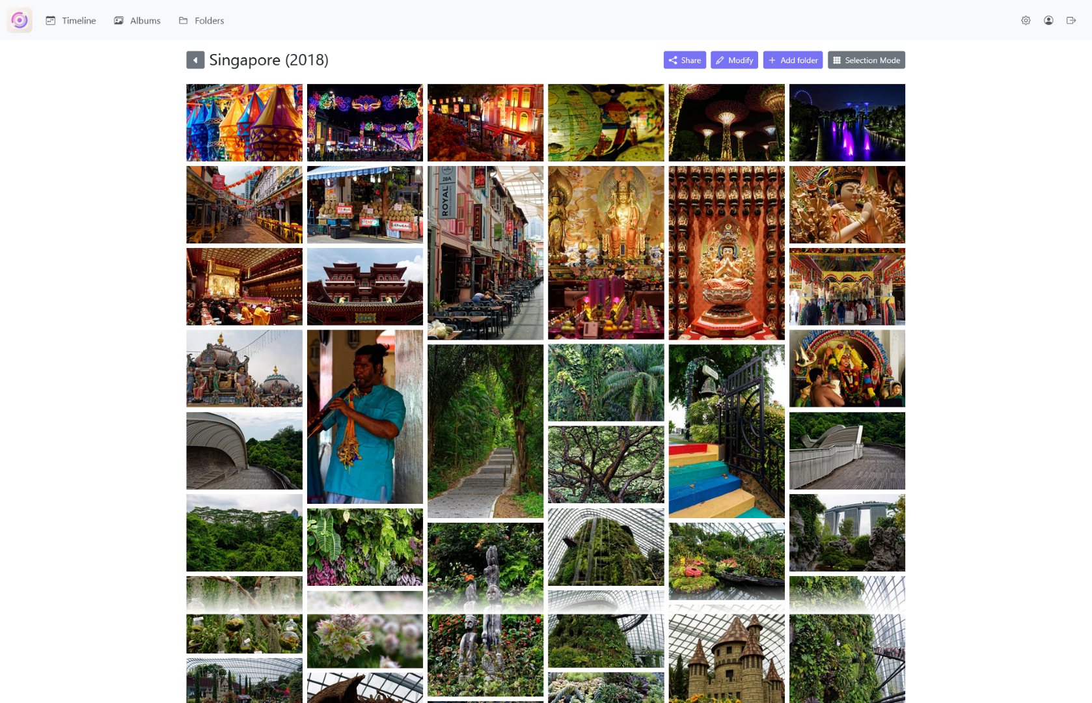Screen dimensions: 1092x703
Task: Click the calendar icon next to Timeline
Action: [51, 20]
